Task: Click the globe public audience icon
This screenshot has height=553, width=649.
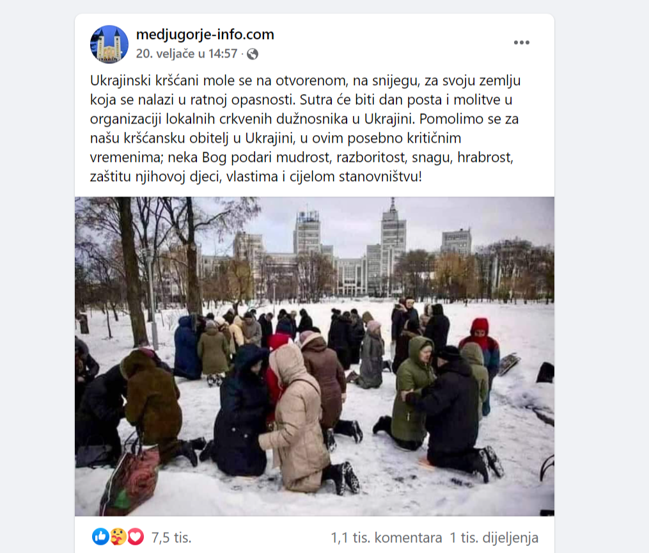Action: coord(253,54)
